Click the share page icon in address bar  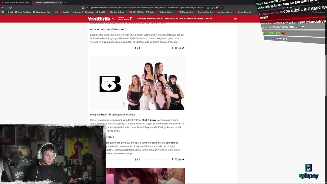coord(212,8)
